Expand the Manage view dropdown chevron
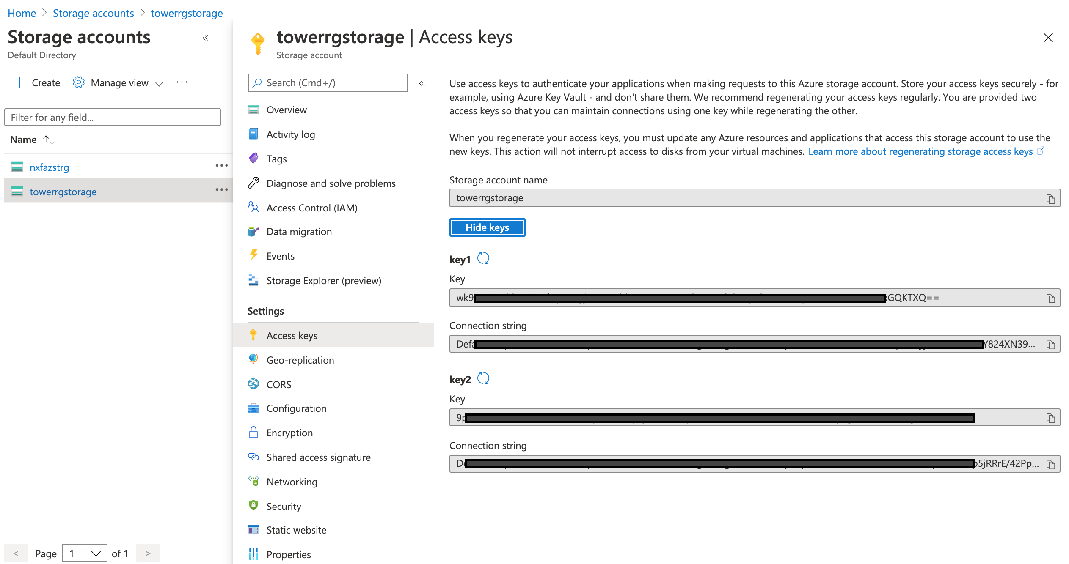 point(160,84)
